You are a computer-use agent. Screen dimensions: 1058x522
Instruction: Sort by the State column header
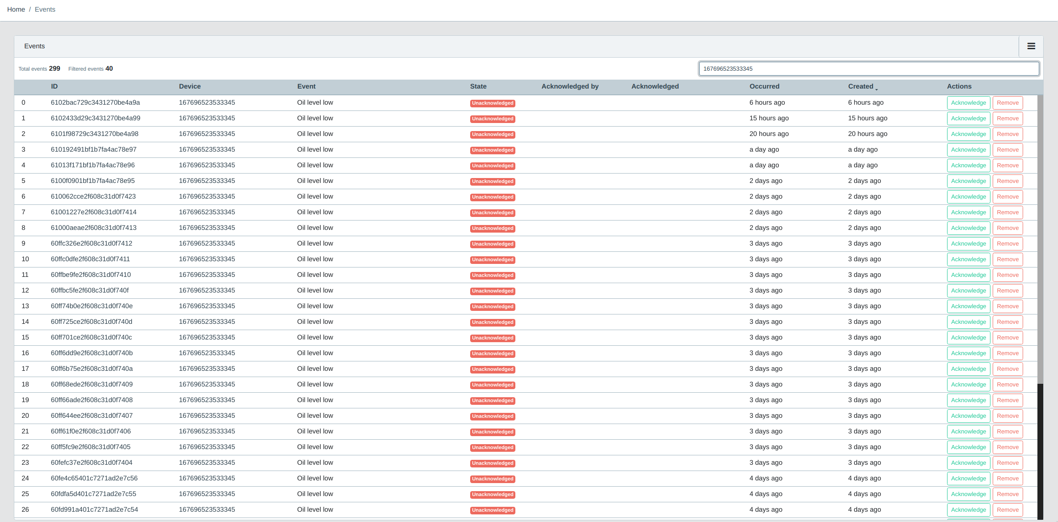[478, 87]
